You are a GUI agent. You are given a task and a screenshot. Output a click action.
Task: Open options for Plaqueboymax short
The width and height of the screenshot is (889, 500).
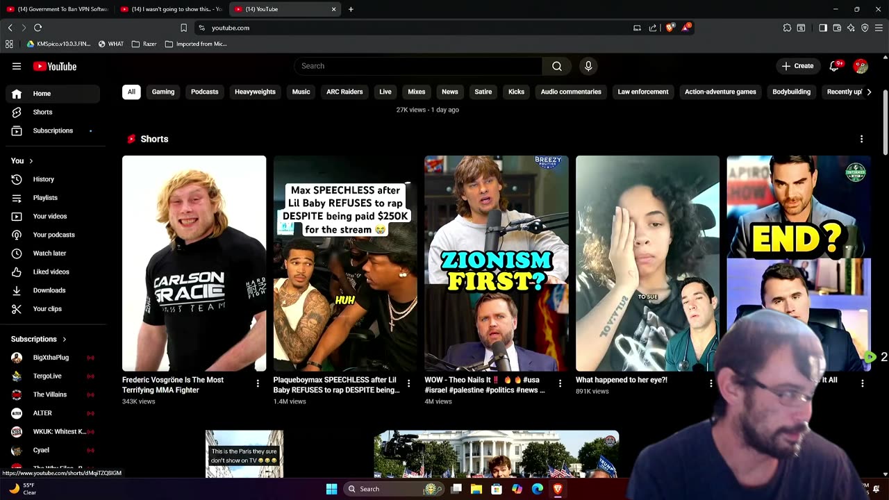pos(408,383)
